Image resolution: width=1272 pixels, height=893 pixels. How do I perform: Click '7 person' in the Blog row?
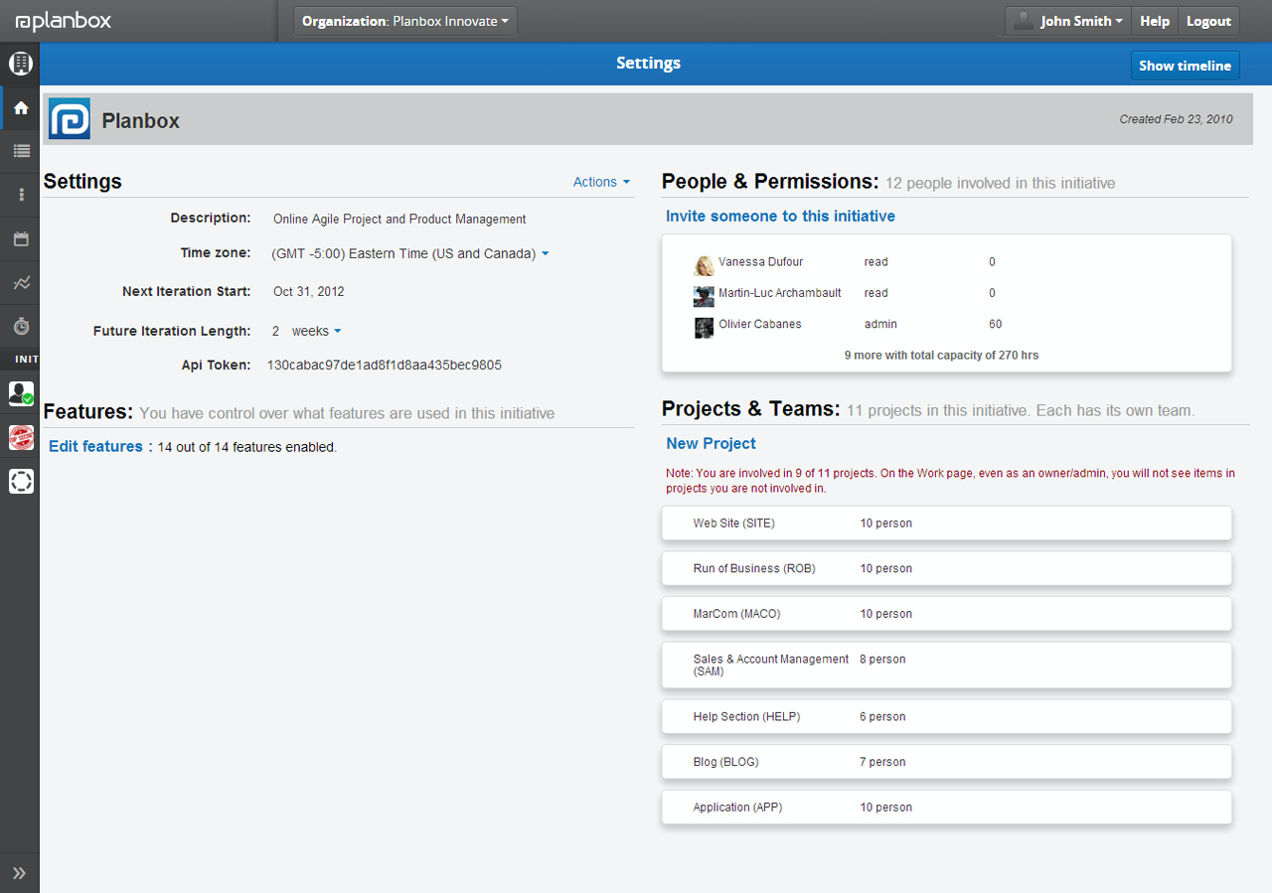[882, 763]
